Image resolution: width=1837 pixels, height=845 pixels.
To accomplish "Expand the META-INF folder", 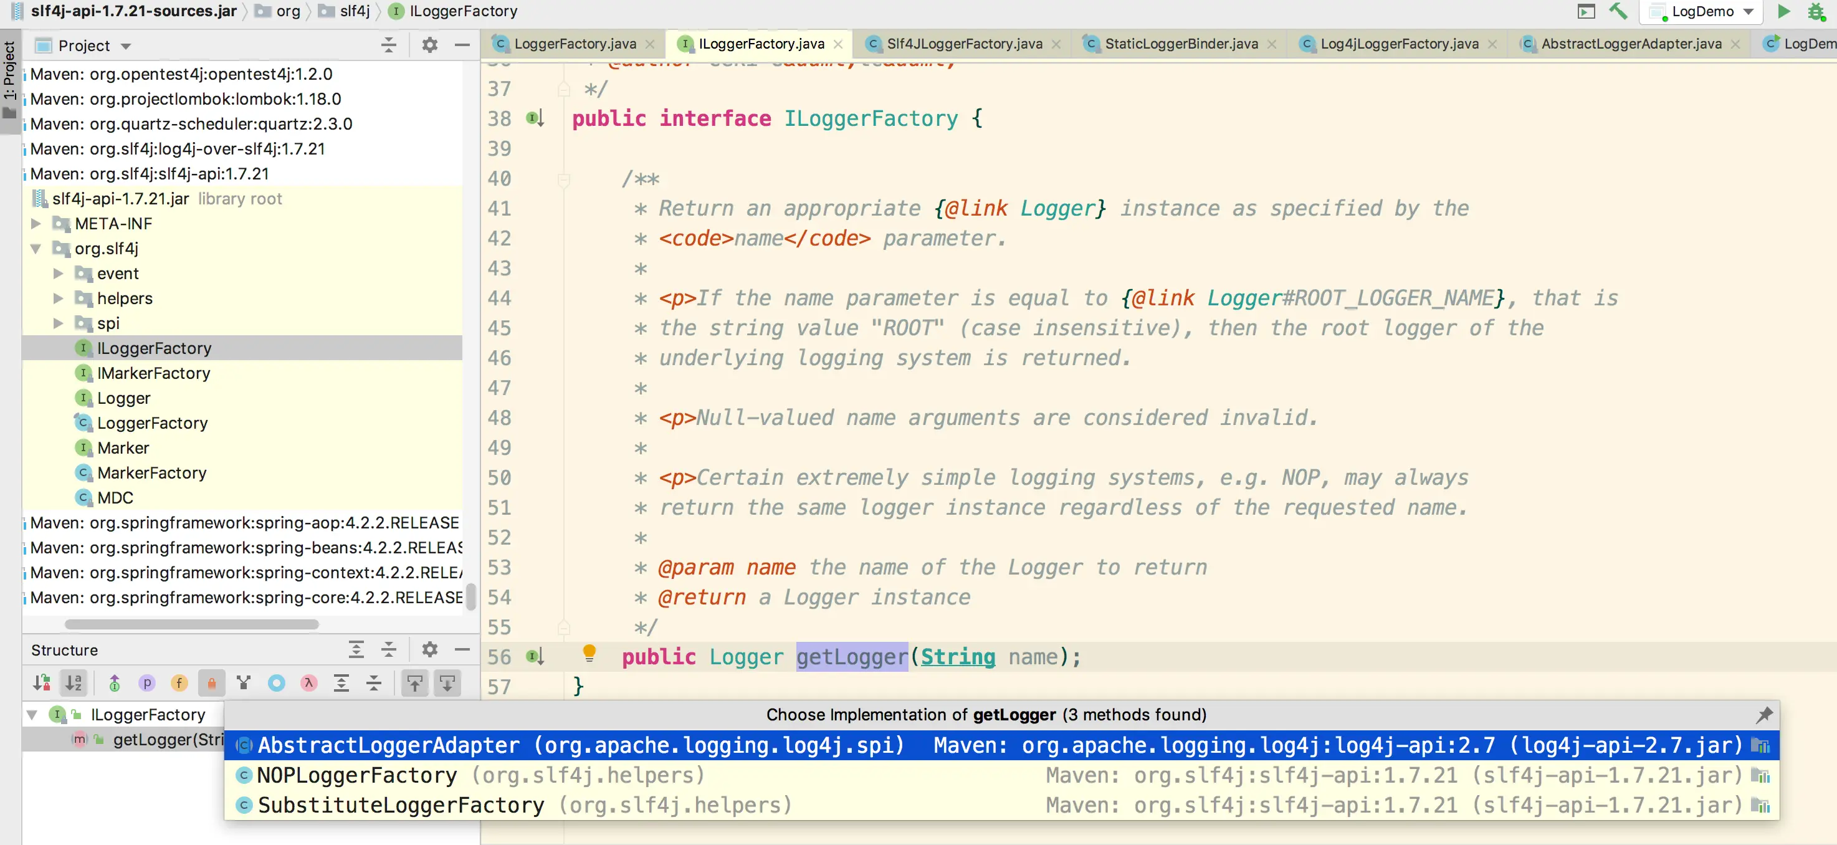I will (x=36, y=224).
